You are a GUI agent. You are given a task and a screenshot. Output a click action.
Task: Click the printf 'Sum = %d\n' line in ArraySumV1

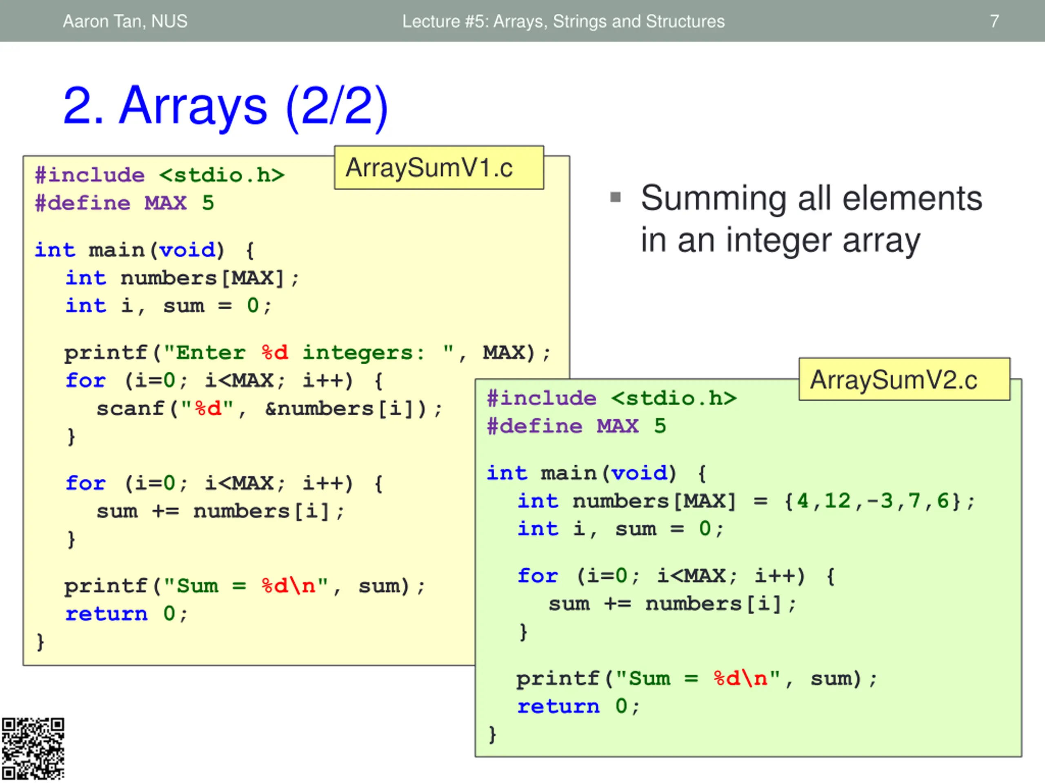[245, 586]
